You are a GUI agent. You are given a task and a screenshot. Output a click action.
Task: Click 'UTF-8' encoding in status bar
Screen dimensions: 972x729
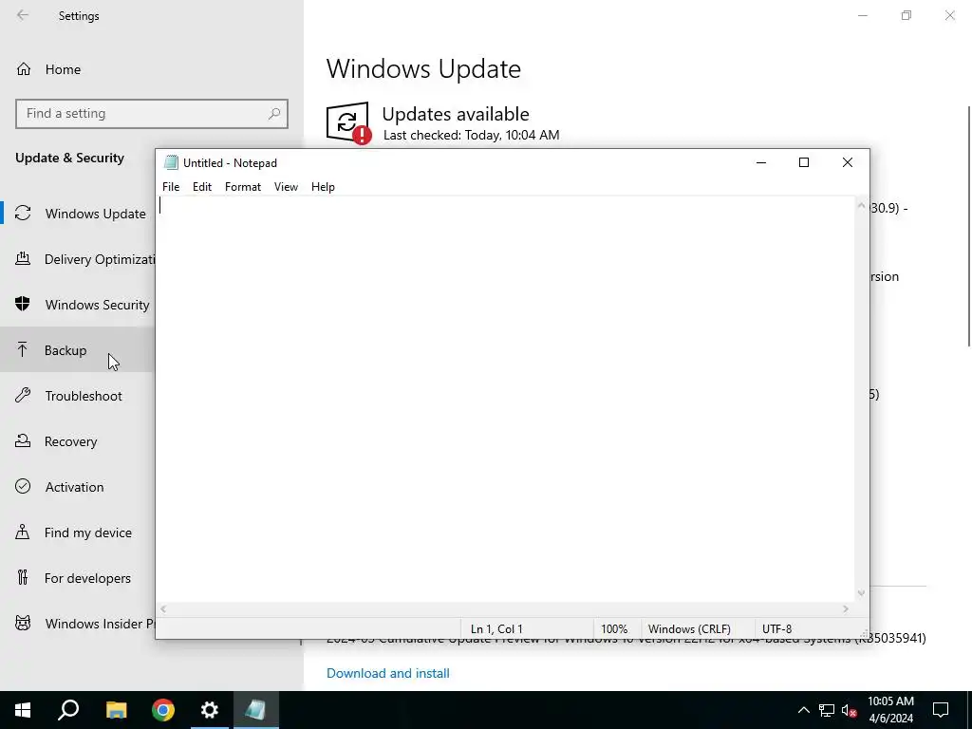776,628
